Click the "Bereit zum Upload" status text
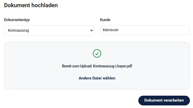The height and width of the screenshot is (108, 193). pos(77,66)
